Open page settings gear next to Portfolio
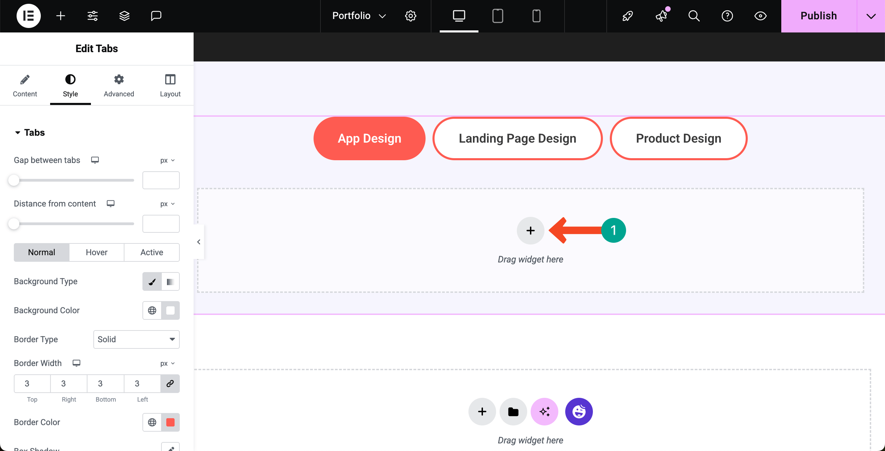This screenshot has width=885, height=451. coord(410,16)
